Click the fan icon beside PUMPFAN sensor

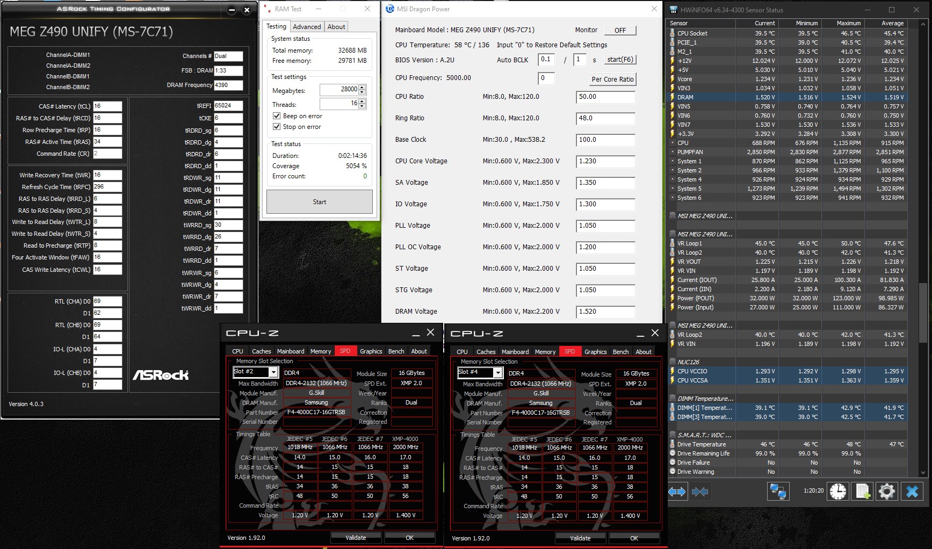[x=673, y=152]
